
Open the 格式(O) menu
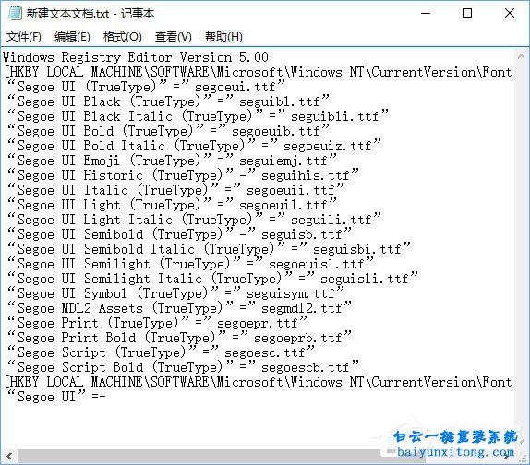tap(123, 37)
